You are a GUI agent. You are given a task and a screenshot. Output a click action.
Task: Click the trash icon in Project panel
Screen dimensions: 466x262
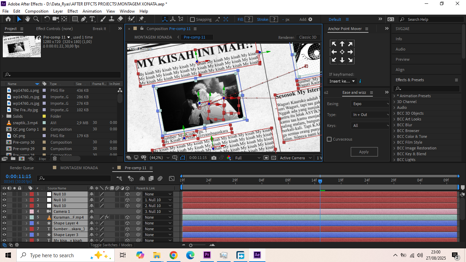coord(55,159)
